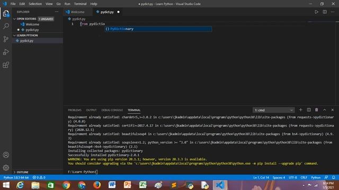Click in the editor on line 1 code
Image resolution: width=339 pixels, height=190 pixels.
93,24
